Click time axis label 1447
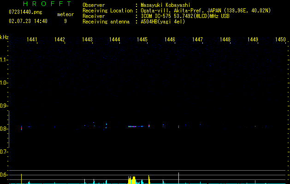The image size is (290, 184). point(197,40)
